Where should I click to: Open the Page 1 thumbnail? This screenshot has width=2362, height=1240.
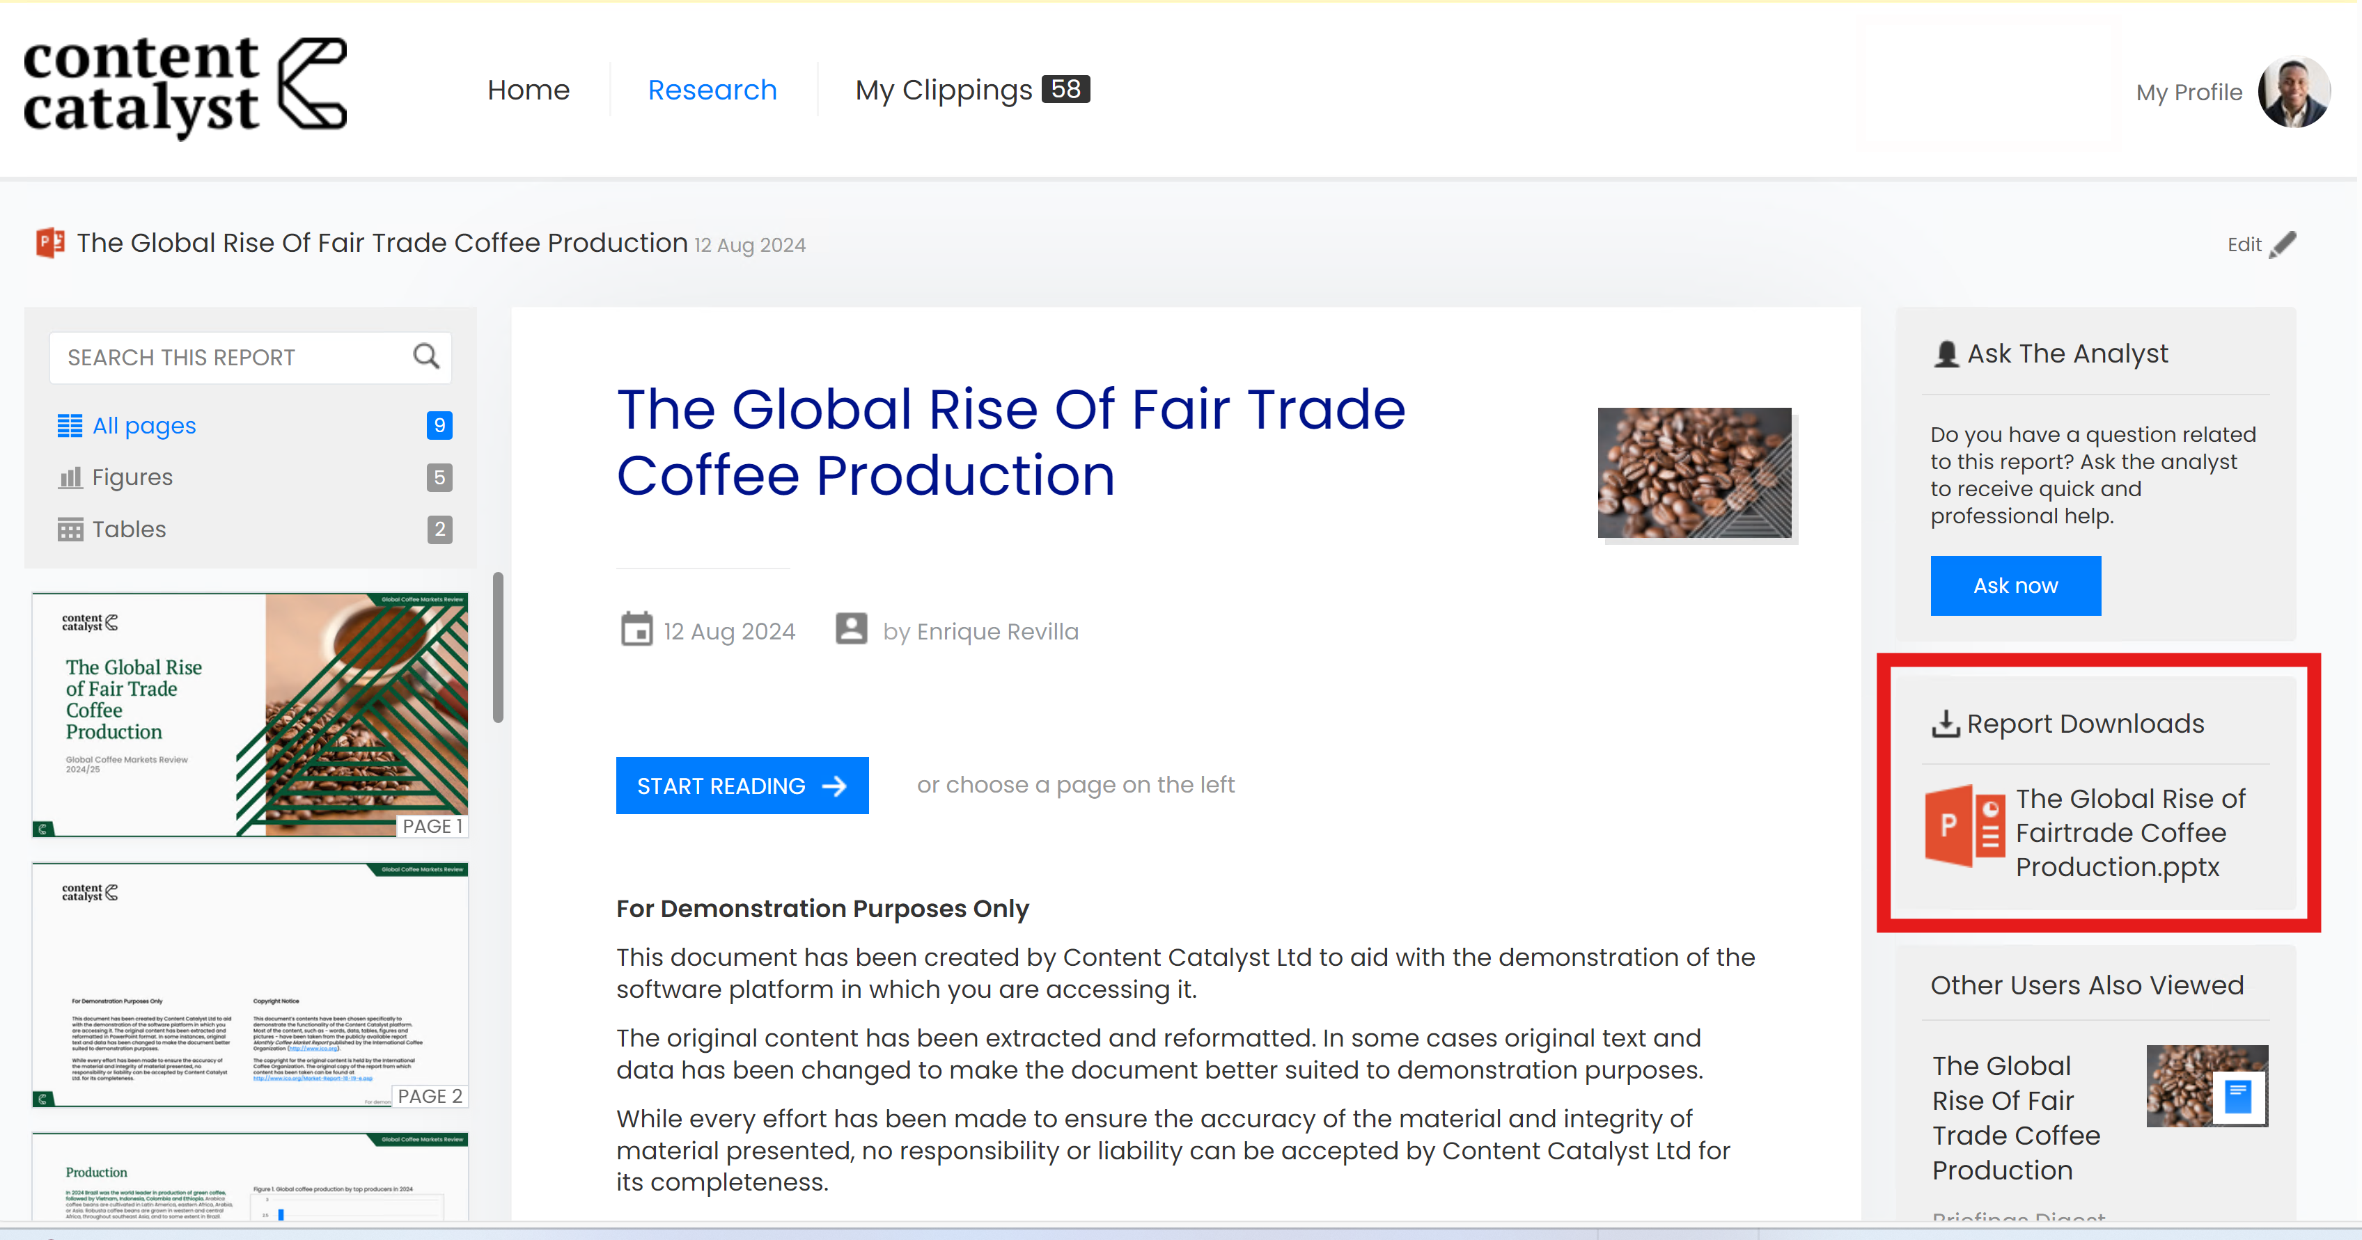pos(250,715)
